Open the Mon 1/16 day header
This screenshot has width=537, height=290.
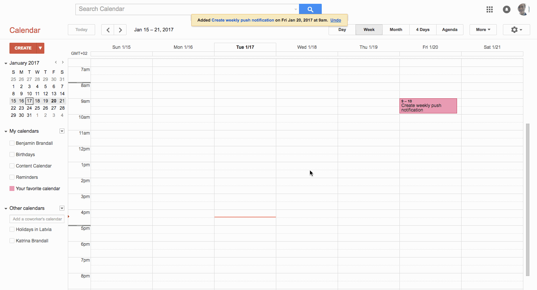click(x=183, y=47)
